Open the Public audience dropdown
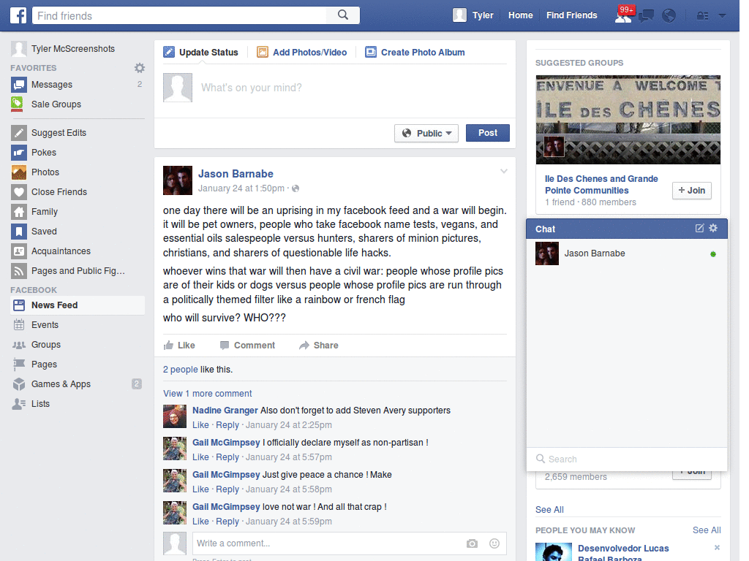 [426, 133]
